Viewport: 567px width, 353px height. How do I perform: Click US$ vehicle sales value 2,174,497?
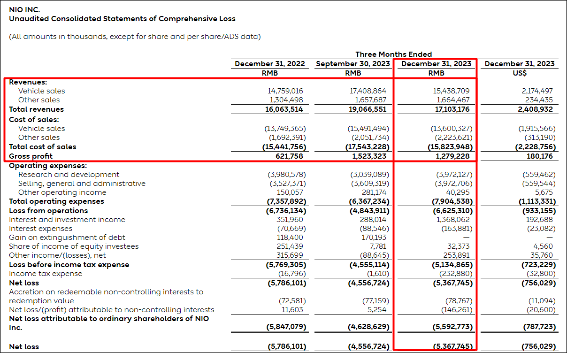point(536,91)
